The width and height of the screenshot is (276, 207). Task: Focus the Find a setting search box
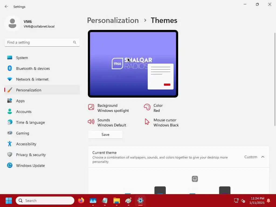pos(42,42)
